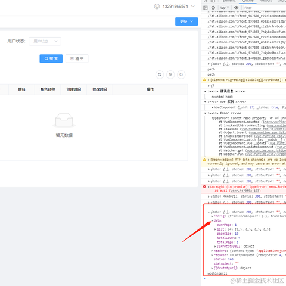The height and width of the screenshot is (286, 286).
Task: Click the status: 200 property line
Action: 223,259
